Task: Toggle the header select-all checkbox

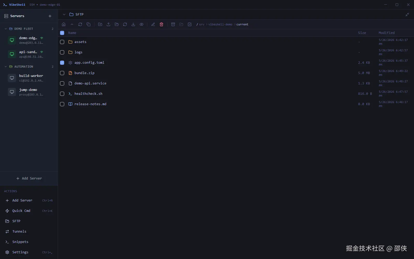Action: pyautogui.click(x=62, y=33)
